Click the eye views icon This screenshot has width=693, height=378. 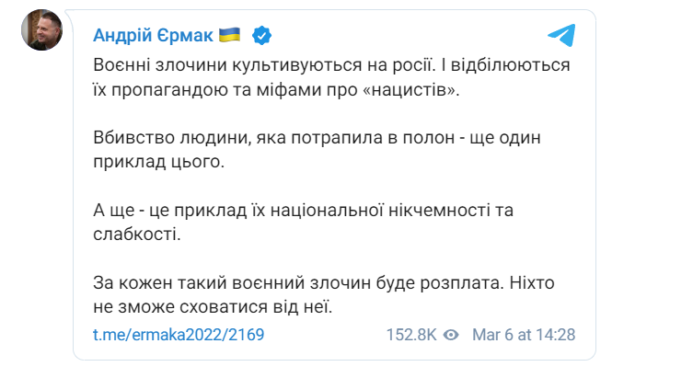coord(451,335)
